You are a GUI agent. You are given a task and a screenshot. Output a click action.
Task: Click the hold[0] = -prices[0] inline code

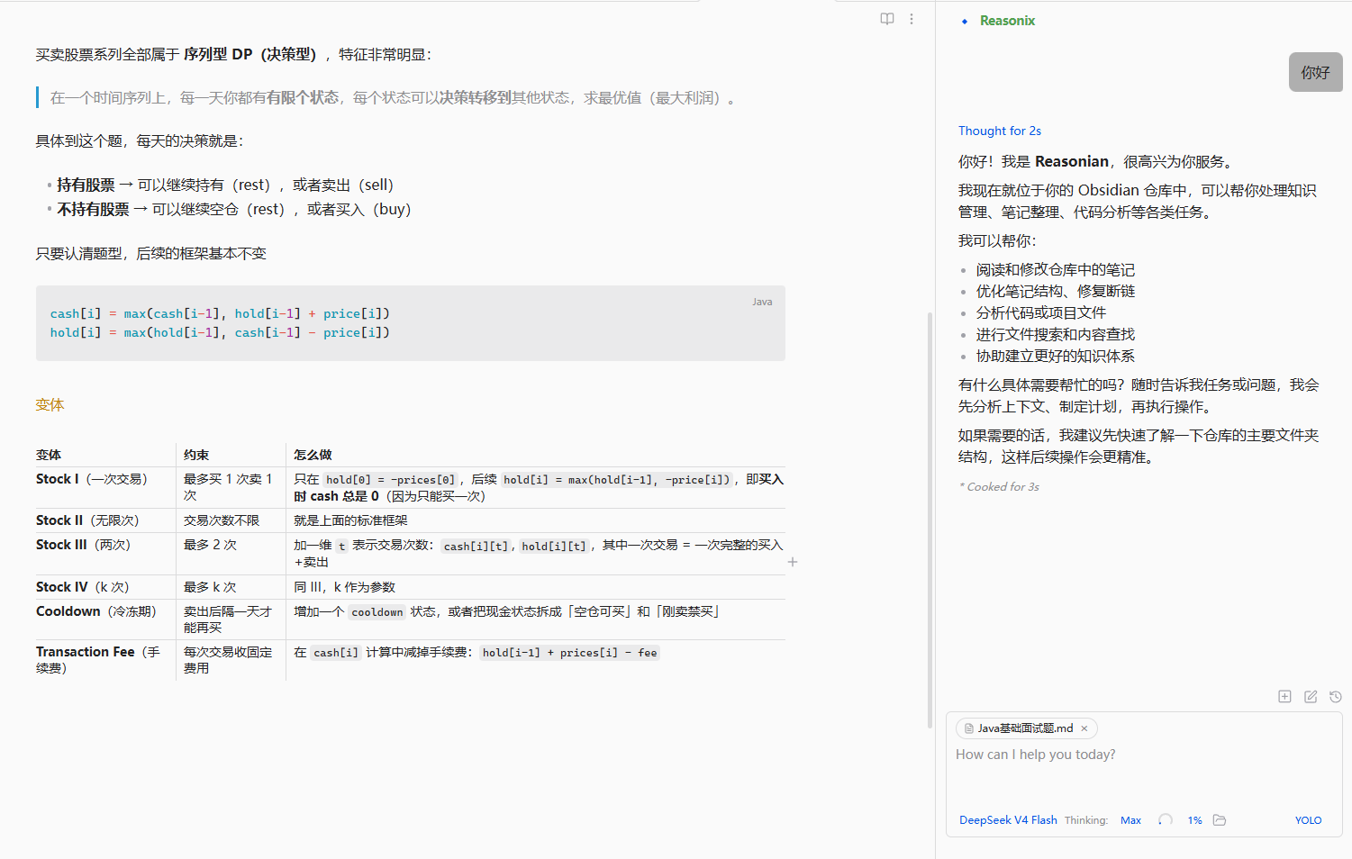(390, 480)
